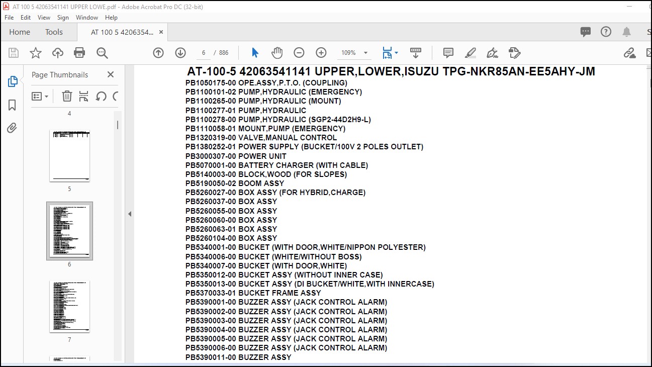652x367 pixels.
Task: Delete selected pages with trash icon
Action: (x=67, y=96)
